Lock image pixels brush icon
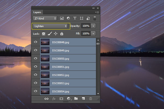Viewport: 164px width, 109px height. pyautogui.click(x=49, y=34)
